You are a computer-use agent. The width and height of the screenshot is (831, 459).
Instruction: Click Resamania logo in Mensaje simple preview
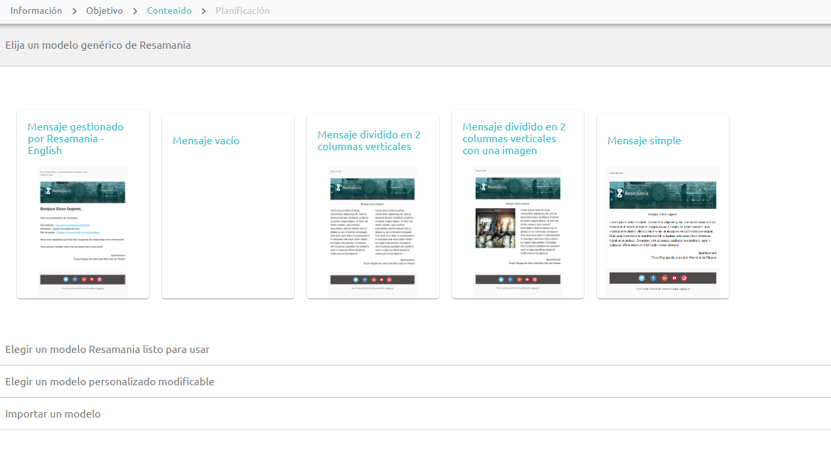coord(631,193)
